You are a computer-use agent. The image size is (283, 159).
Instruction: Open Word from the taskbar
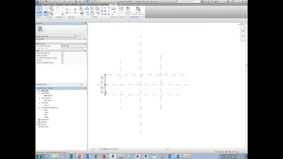(88, 156)
